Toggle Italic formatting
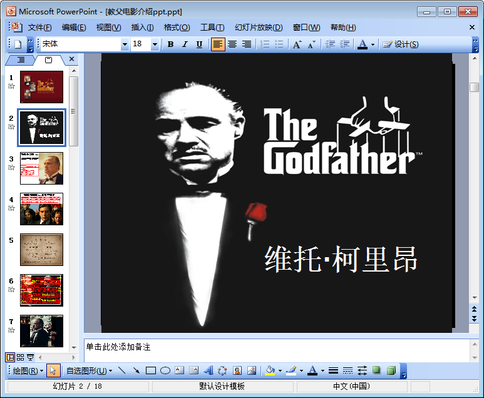 point(185,44)
